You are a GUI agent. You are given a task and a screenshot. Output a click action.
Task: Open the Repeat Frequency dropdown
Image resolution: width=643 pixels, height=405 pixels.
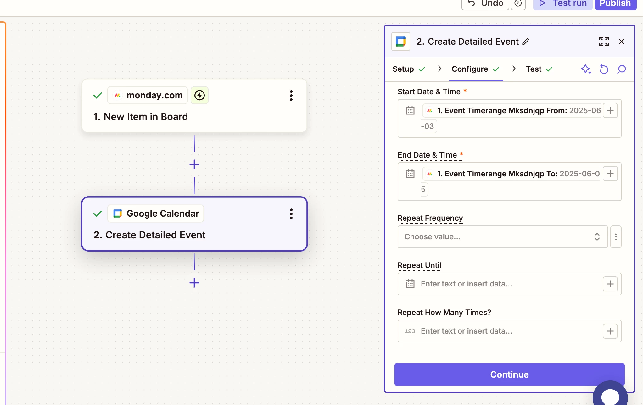503,237
